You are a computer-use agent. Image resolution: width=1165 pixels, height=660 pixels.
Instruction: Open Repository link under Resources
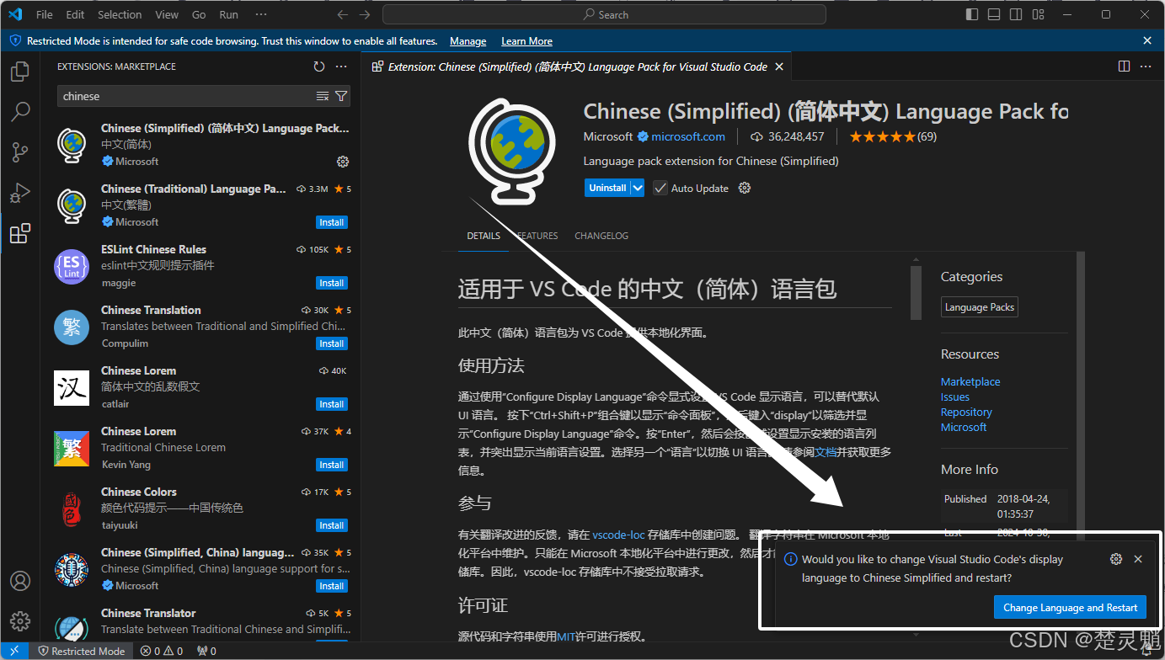(966, 412)
